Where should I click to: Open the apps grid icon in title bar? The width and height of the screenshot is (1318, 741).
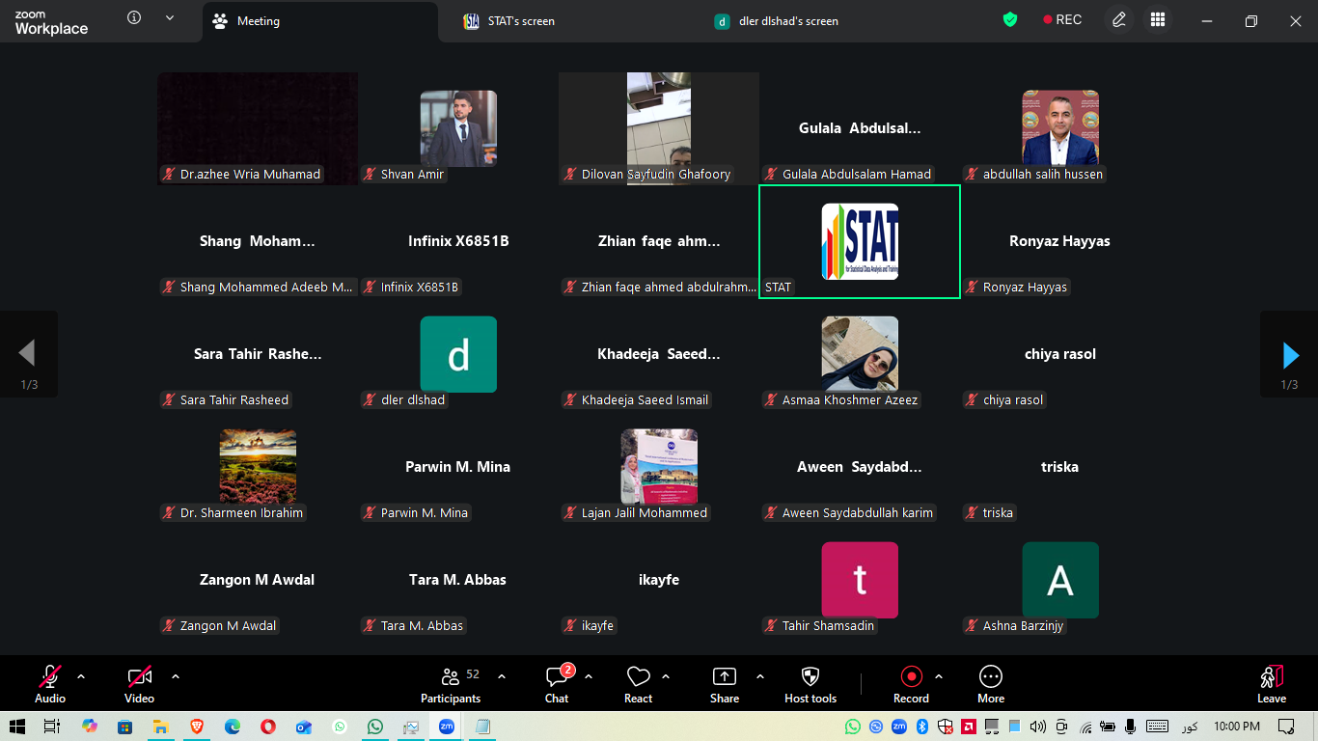[1158, 20]
